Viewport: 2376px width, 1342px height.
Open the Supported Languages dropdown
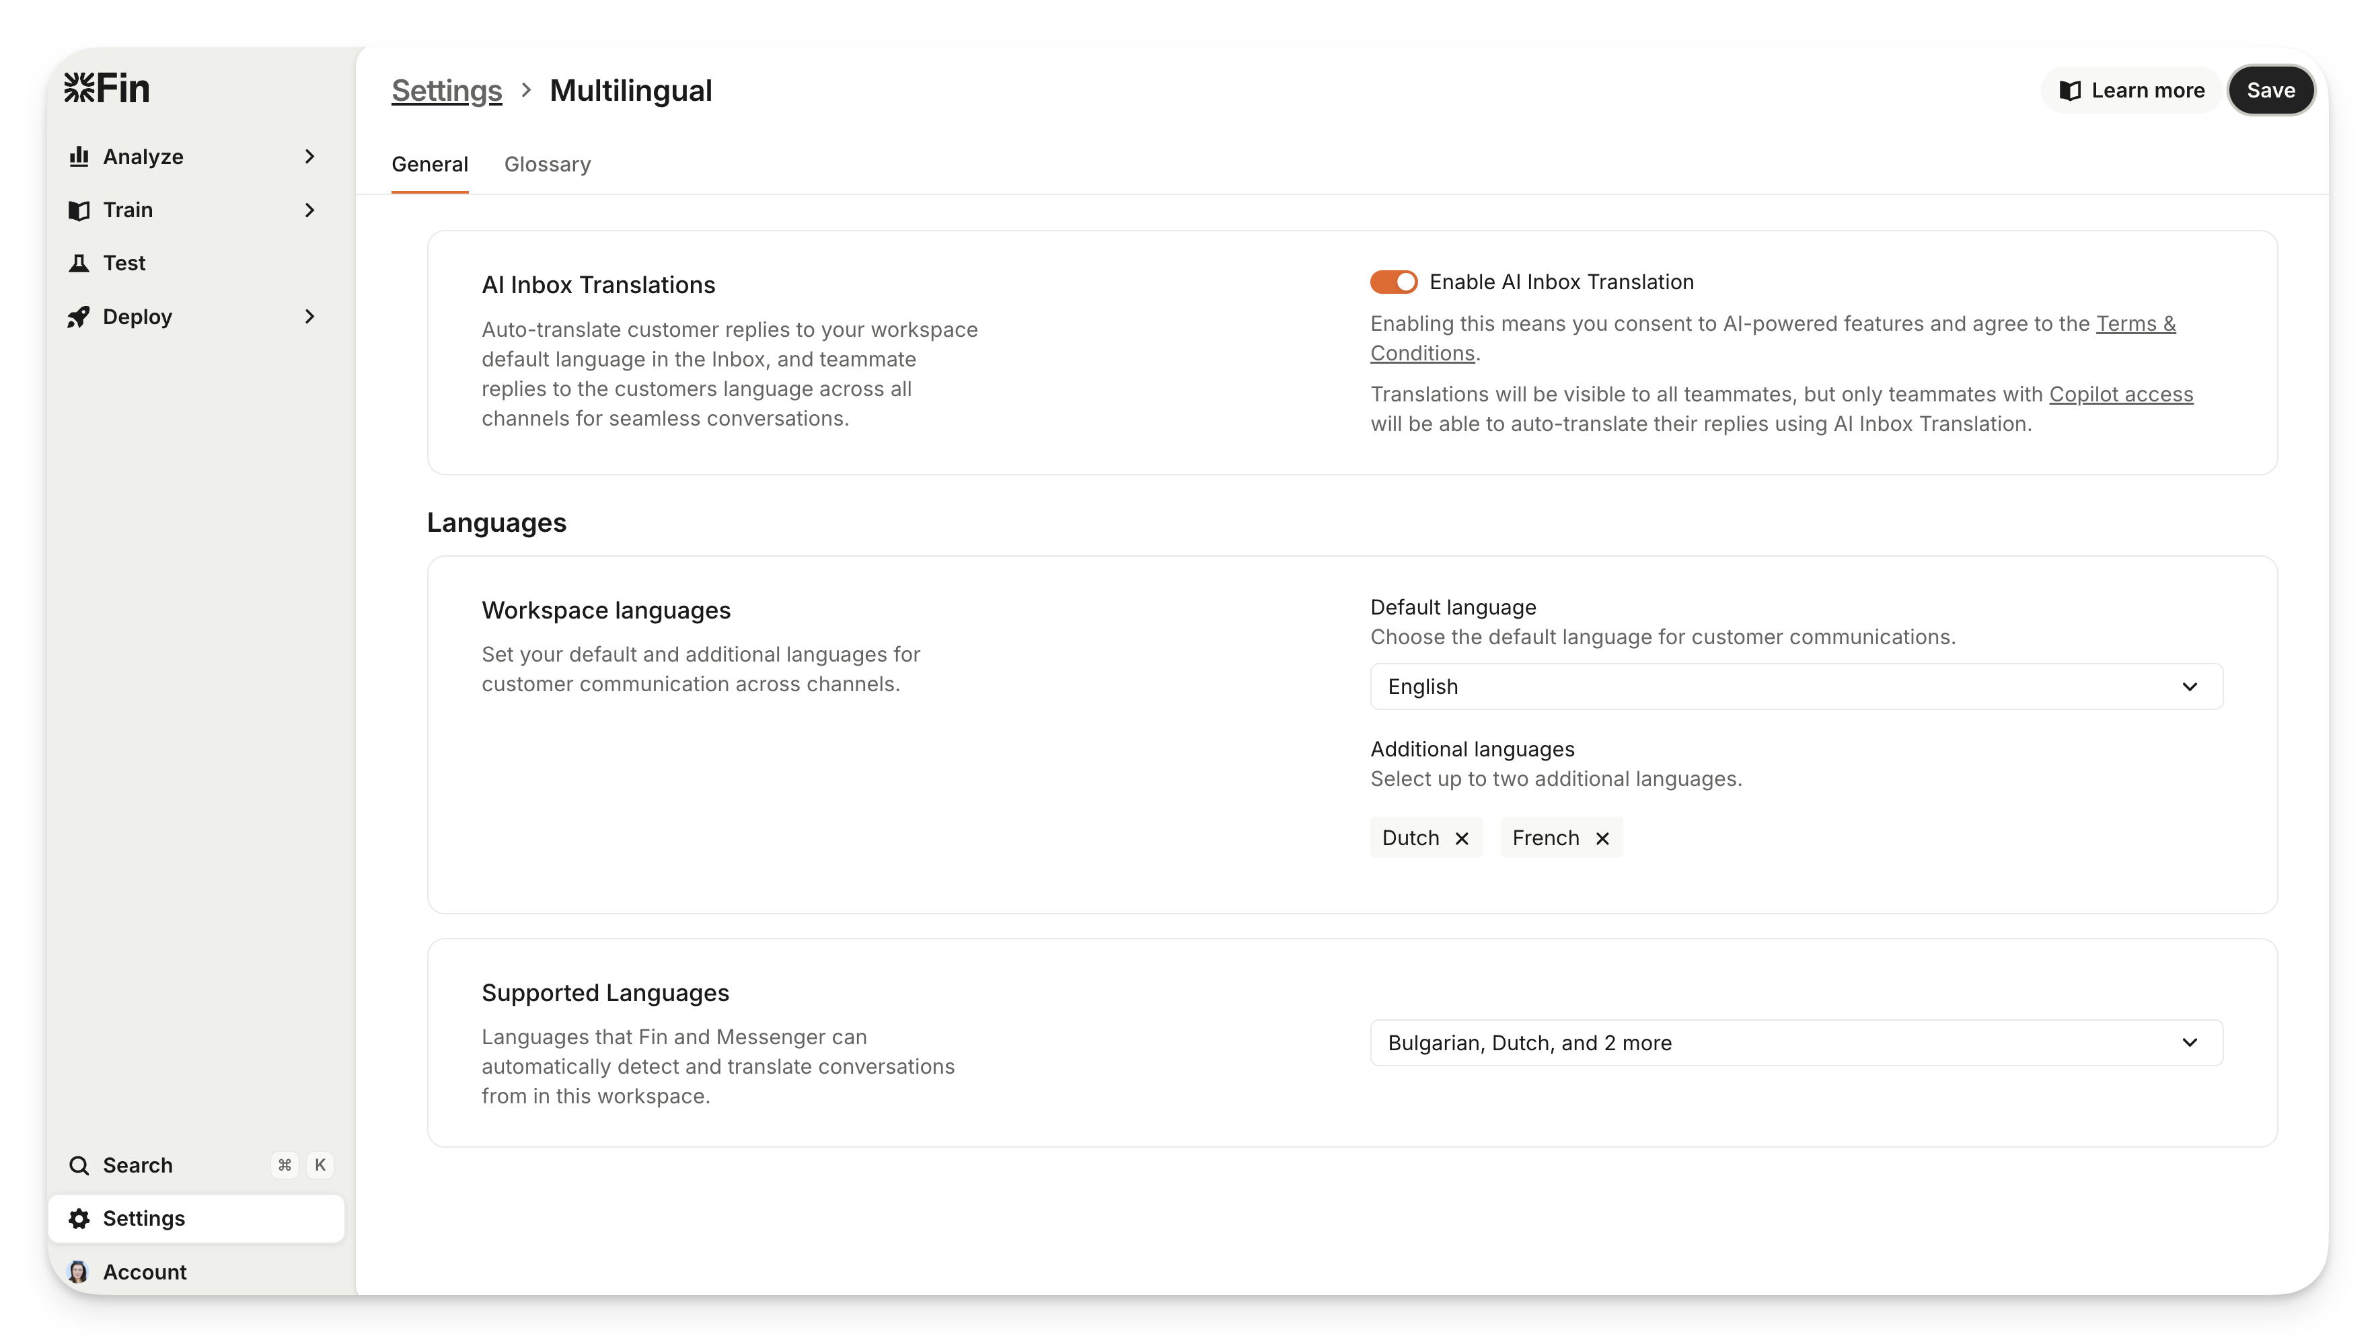click(x=1796, y=1043)
